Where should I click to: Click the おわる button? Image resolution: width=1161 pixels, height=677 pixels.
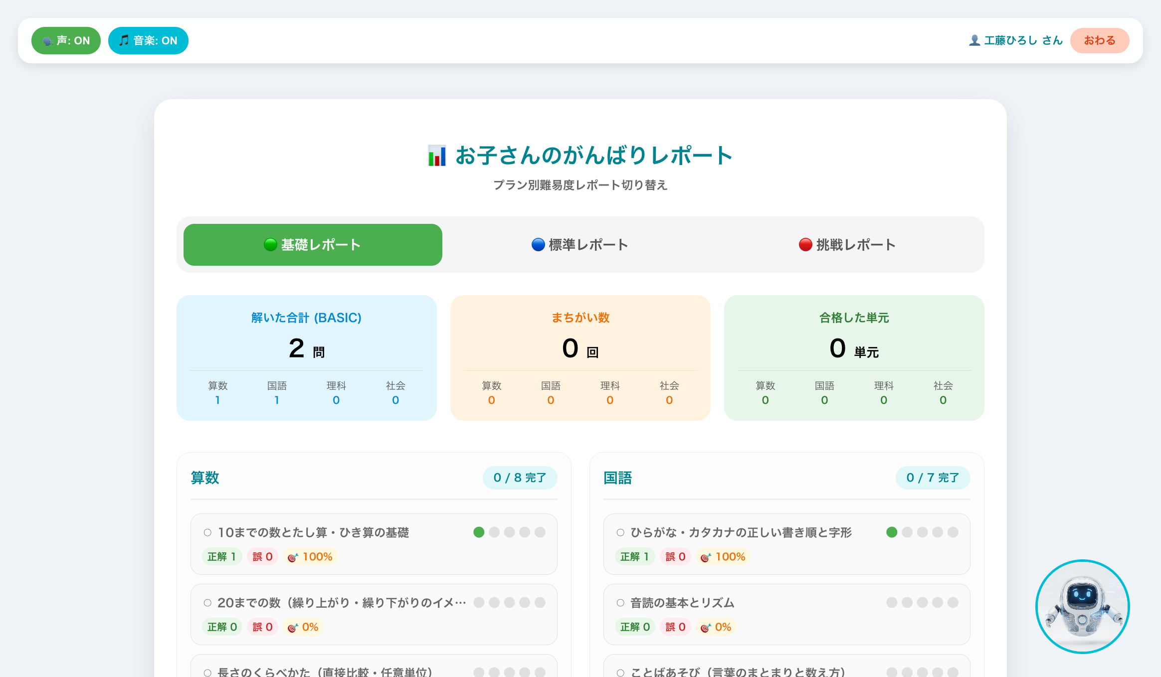pyautogui.click(x=1100, y=40)
